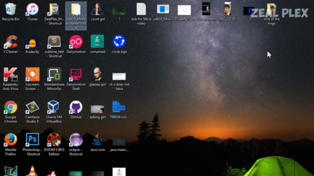Select the Genymotion Shell shortcut

(76, 74)
